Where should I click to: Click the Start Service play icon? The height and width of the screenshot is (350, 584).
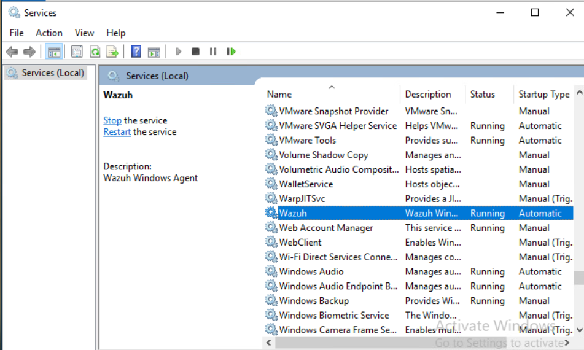(x=179, y=52)
